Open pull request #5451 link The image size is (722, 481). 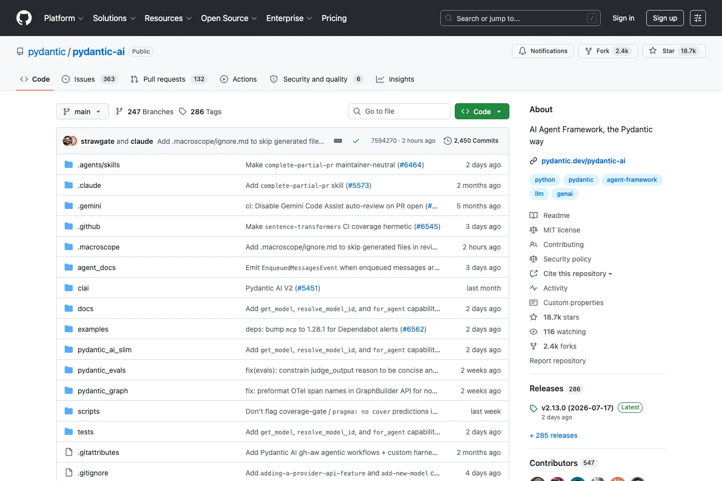307,288
